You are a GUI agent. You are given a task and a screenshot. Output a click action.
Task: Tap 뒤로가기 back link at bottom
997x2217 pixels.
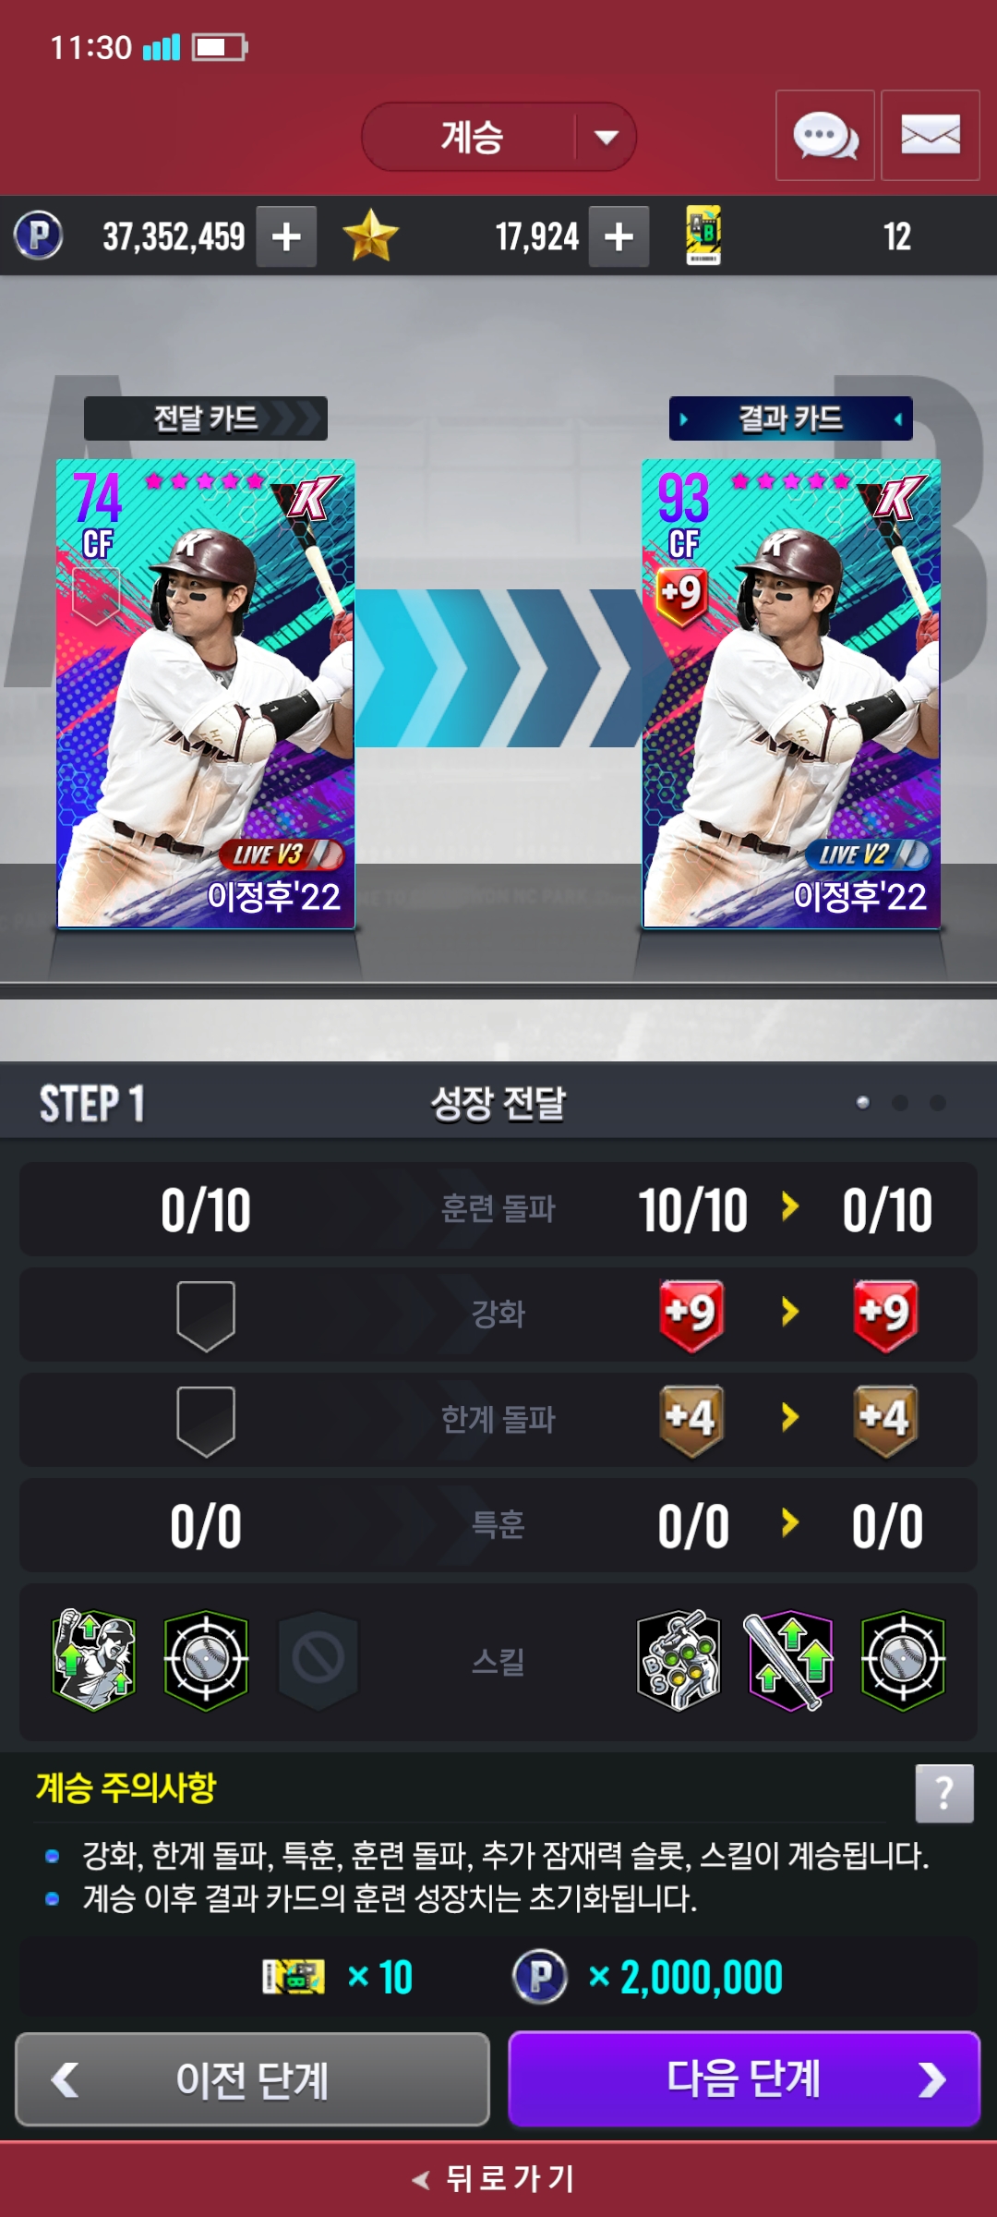coord(497,2178)
